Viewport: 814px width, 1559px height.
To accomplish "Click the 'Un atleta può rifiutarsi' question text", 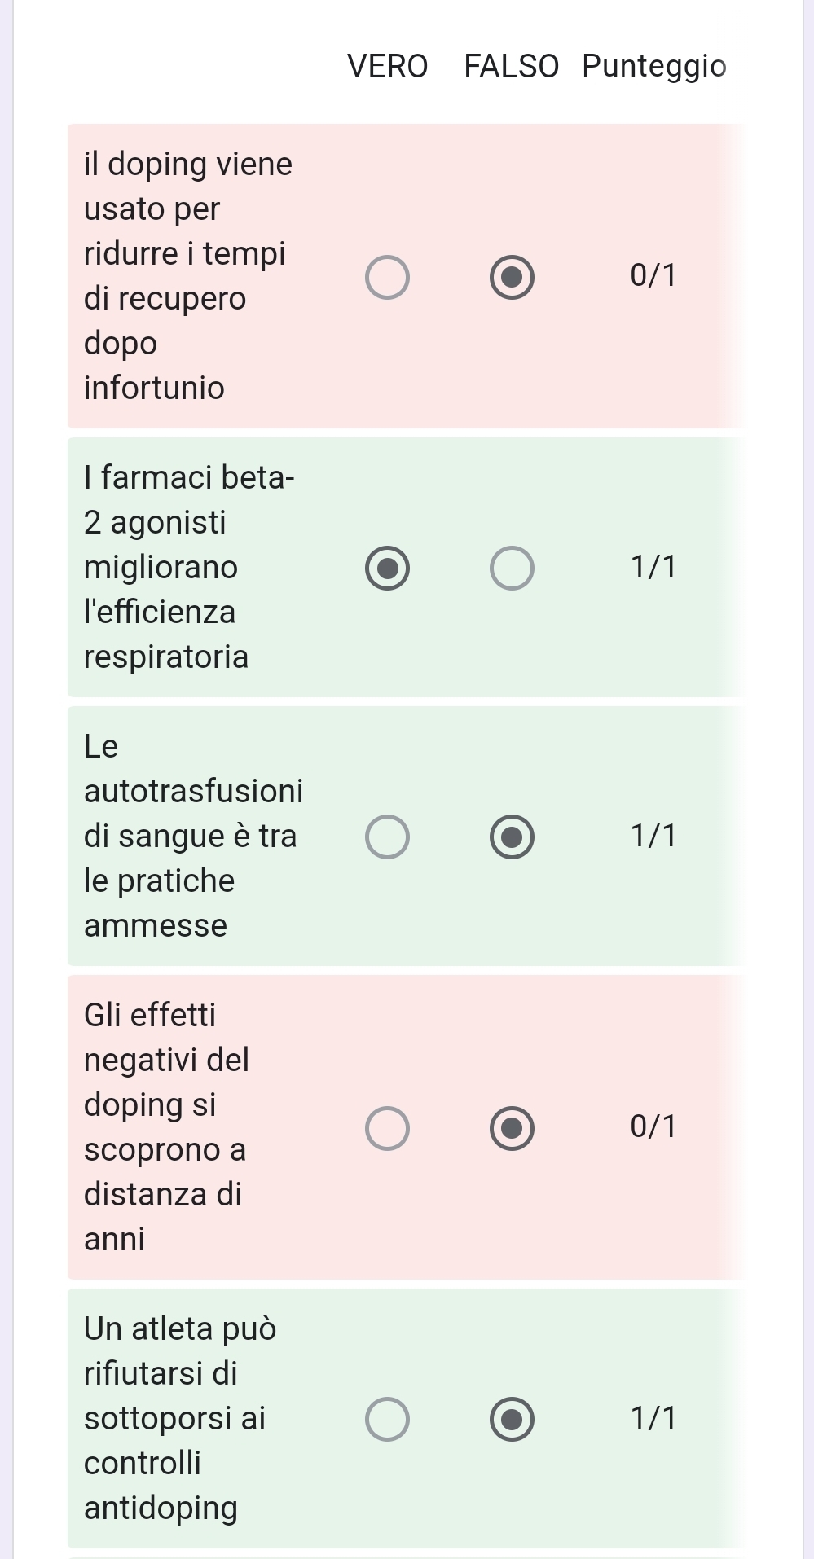I will (179, 1418).
